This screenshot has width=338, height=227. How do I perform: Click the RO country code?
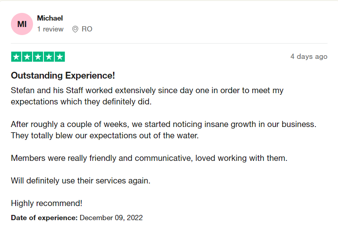pyautogui.click(x=87, y=29)
